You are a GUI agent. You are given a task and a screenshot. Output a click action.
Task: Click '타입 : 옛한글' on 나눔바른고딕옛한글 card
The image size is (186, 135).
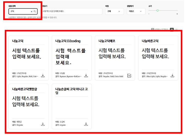[17, 122]
